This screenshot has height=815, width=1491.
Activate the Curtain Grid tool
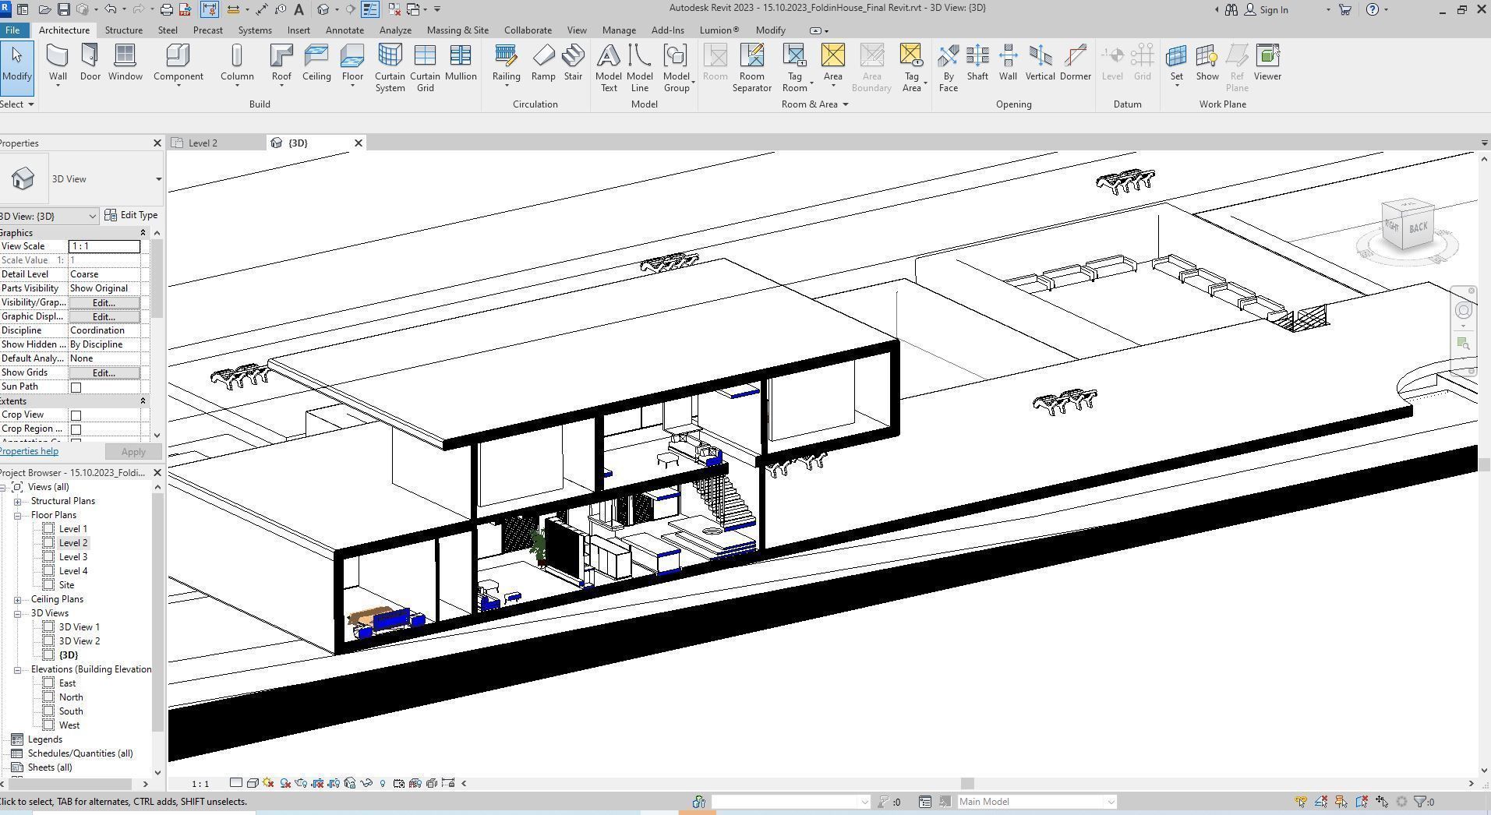coord(425,68)
